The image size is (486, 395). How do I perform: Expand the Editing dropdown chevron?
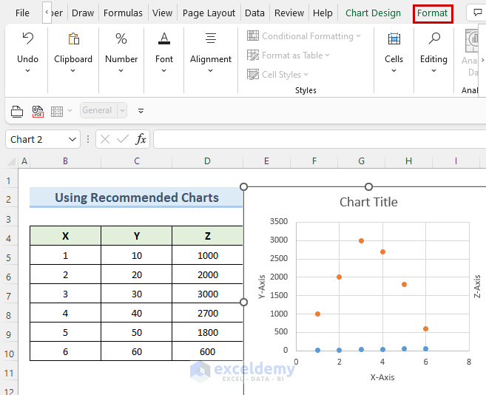point(434,71)
